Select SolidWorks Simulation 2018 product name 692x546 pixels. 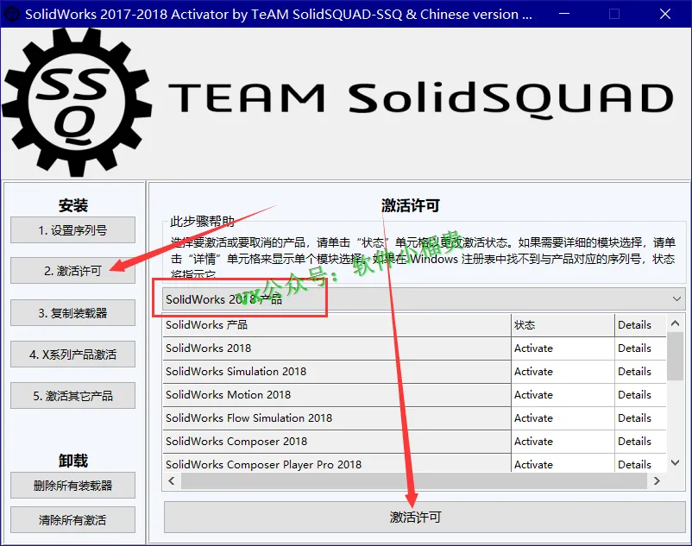[x=337, y=372]
